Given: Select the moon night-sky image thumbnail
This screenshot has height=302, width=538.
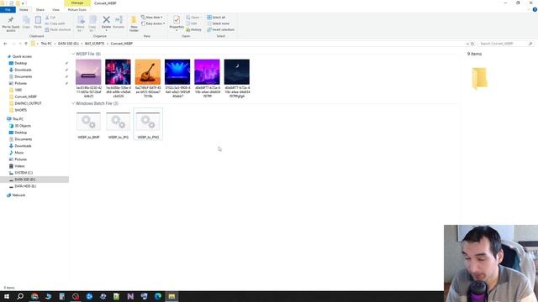Looking at the screenshot, I should [x=237, y=72].
